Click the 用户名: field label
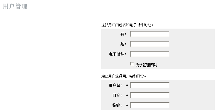218x112 pixels. 115,85
